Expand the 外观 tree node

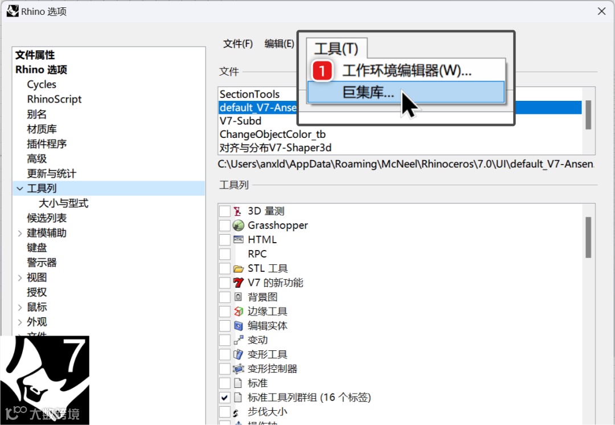19,322
